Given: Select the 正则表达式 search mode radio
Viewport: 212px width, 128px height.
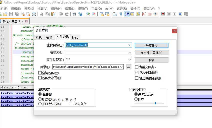Looking at the screenshot, I should pos(40,104).
